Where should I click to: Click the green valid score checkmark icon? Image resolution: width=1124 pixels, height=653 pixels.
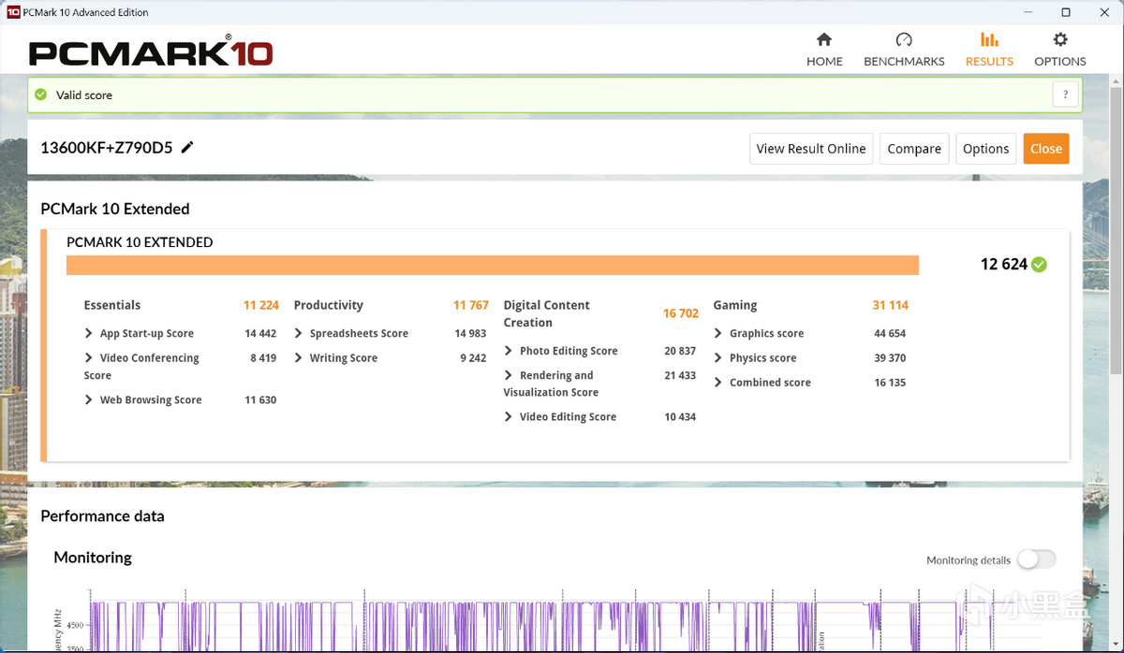[x=40, y=94]
